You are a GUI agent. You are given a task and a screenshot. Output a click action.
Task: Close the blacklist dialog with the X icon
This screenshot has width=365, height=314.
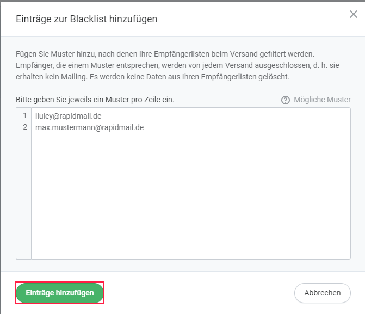pos(354,14)
